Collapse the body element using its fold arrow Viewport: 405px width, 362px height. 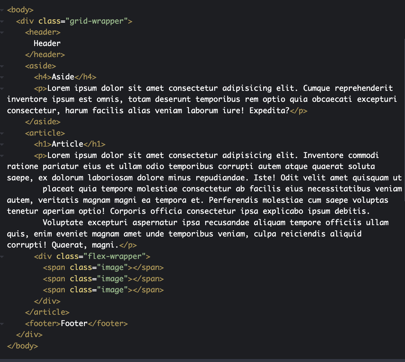pyautogui.click(x=2, y=10)
